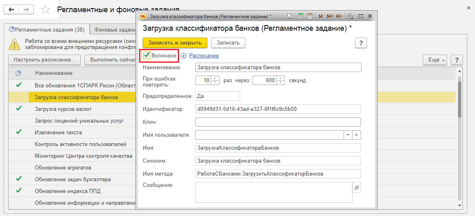Screen dimensions: 475x216
Task: Click into the Ключ input field
Action: [278, 122]
